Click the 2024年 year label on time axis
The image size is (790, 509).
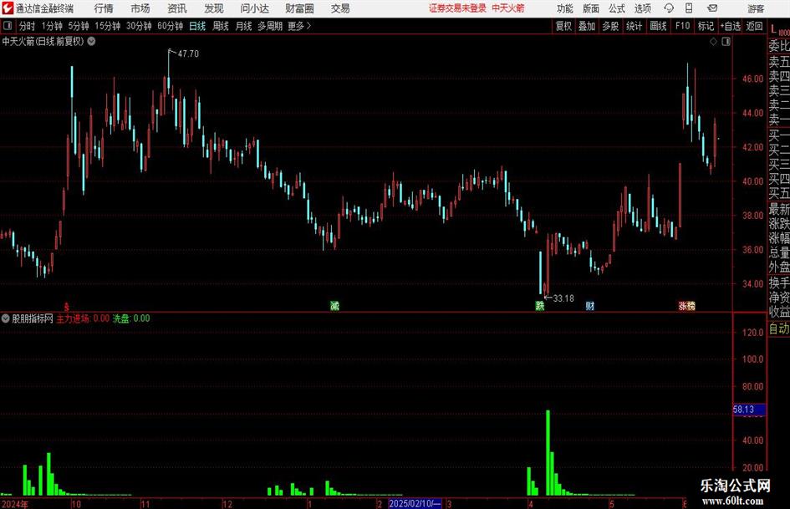(14, 504)
